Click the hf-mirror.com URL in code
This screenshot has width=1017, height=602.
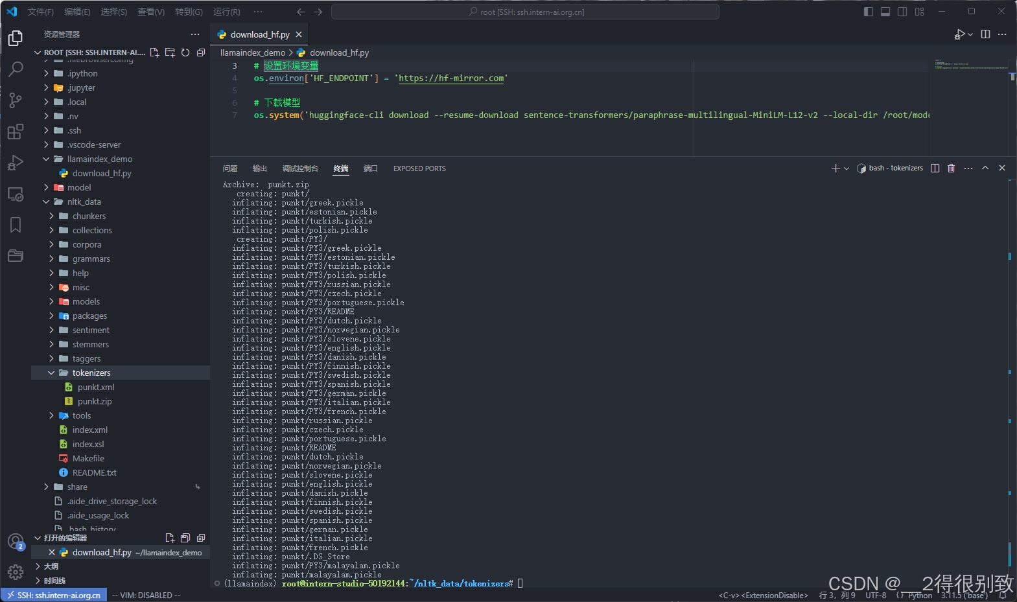(451, 78)
